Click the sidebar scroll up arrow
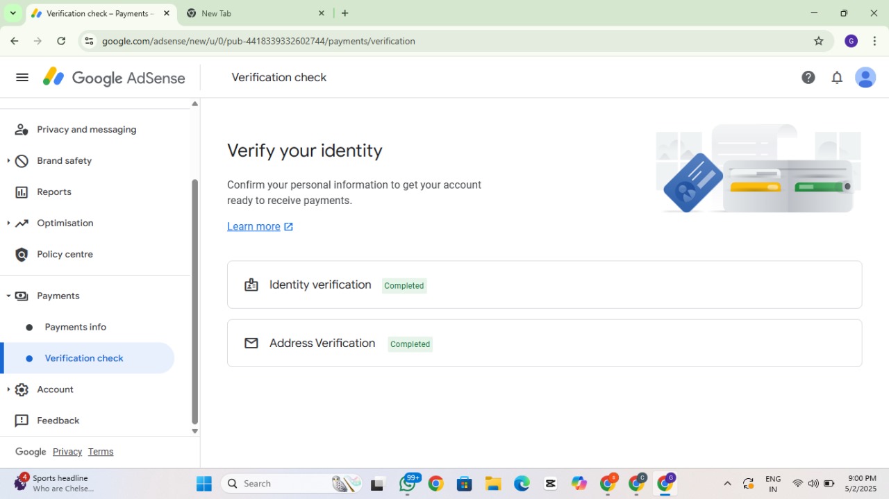This screenshot has height=499, width=889. (194, 104)
